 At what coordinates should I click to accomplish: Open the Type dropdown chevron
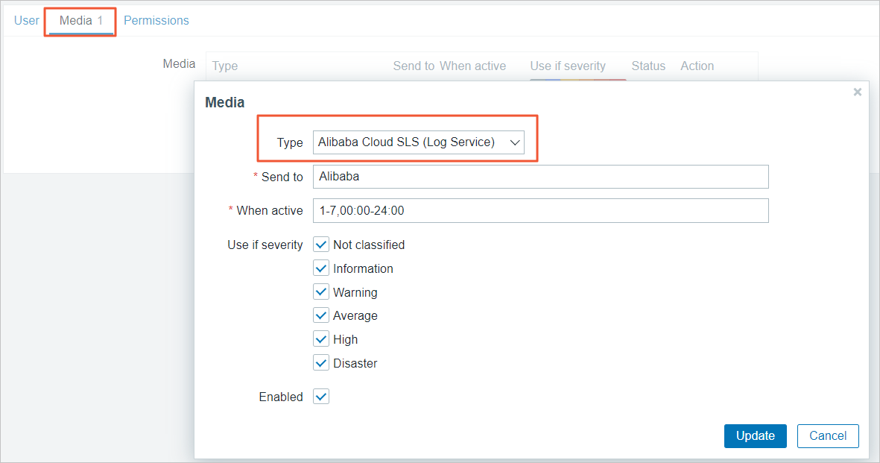(x=513, y=142)
